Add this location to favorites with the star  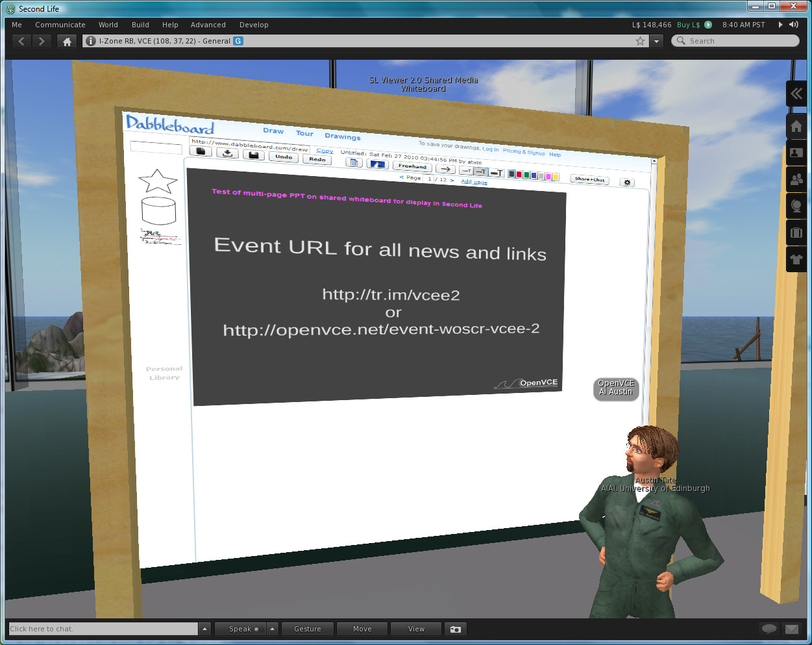point(641,41)
